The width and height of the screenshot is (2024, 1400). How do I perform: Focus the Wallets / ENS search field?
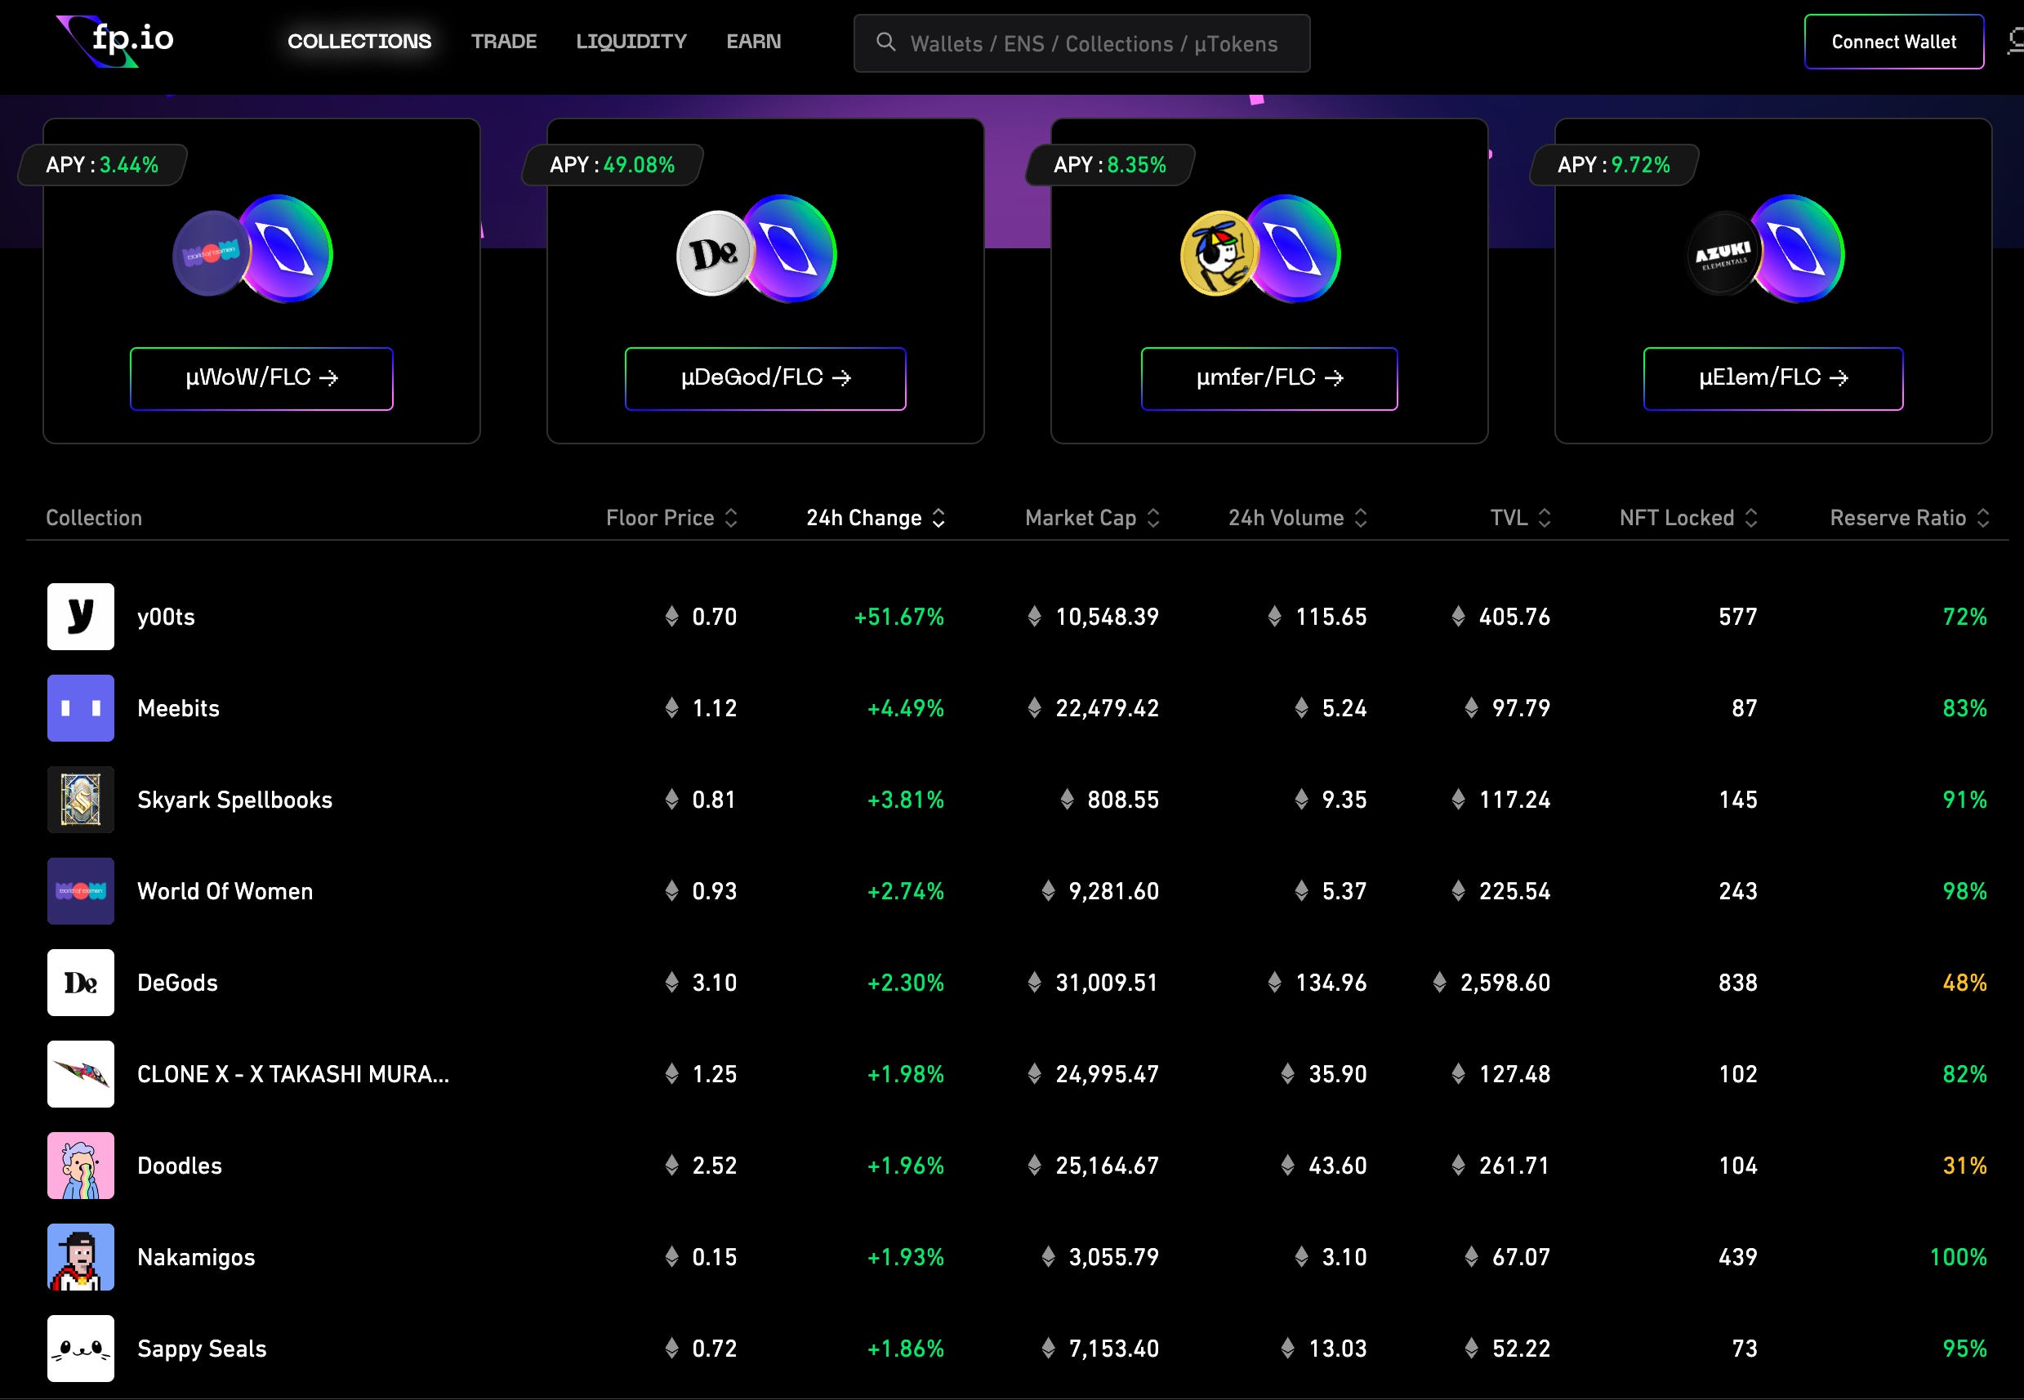pos(1093,44)
